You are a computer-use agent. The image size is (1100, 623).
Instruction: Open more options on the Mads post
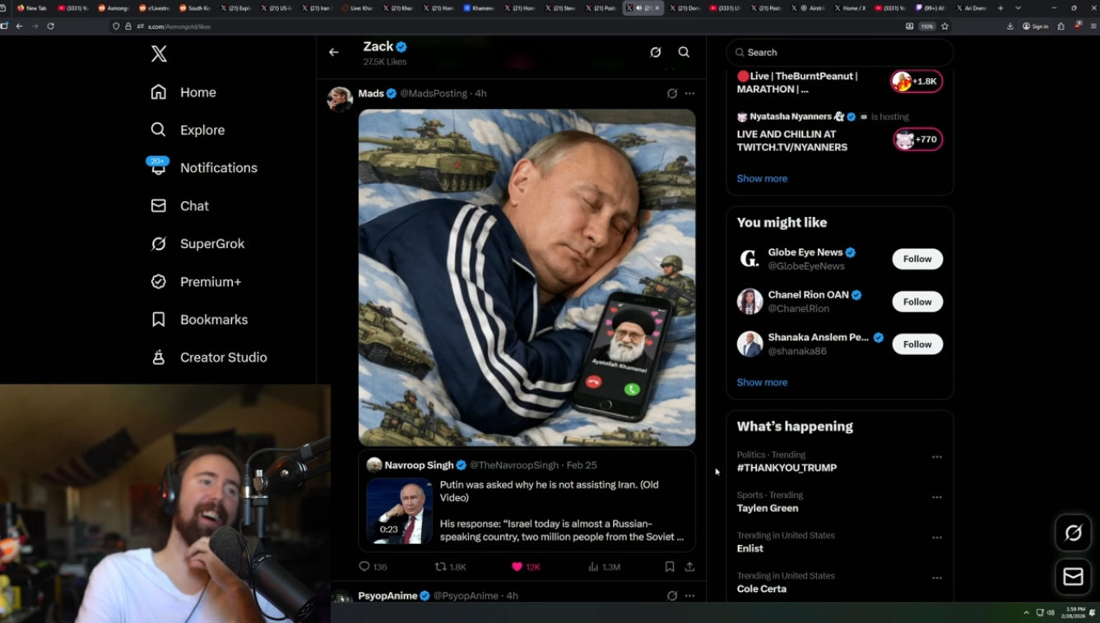(x=689, y=94)
